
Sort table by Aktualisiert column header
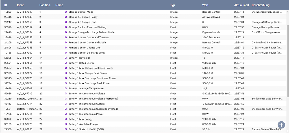242,5
